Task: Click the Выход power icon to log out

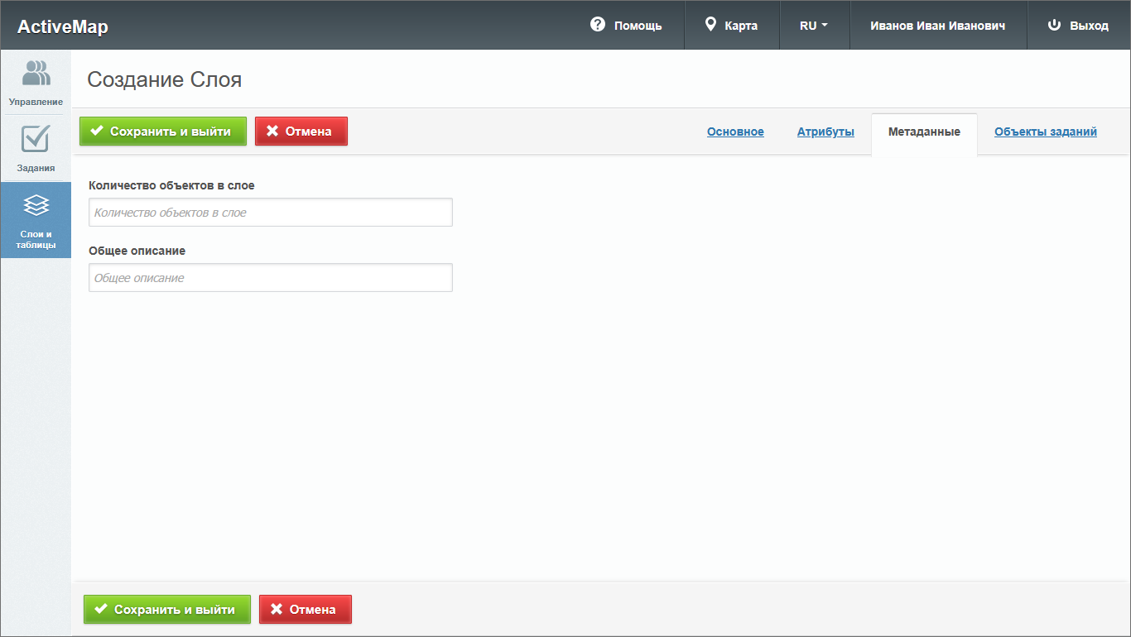Action: click(1054, 25)
